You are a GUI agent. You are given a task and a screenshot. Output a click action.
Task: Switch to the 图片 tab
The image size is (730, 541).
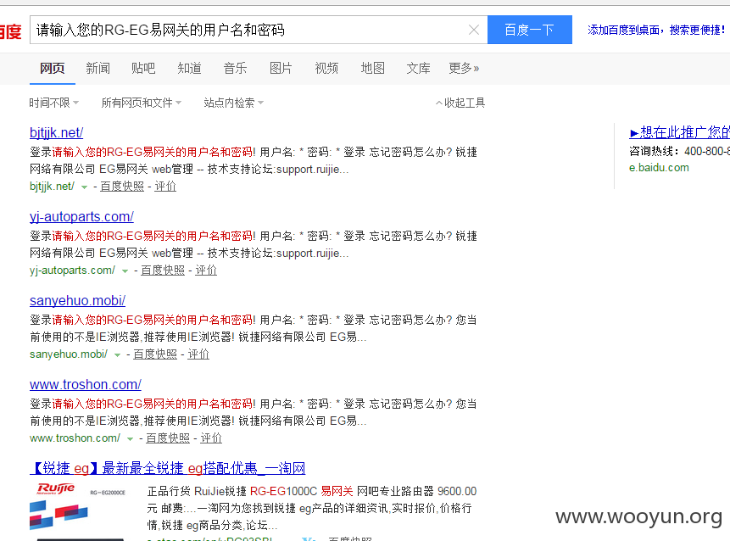tap(281, 69)
